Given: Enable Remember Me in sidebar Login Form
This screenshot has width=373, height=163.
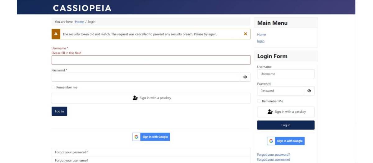Looking at the screenshot, I should pos(259,101).
